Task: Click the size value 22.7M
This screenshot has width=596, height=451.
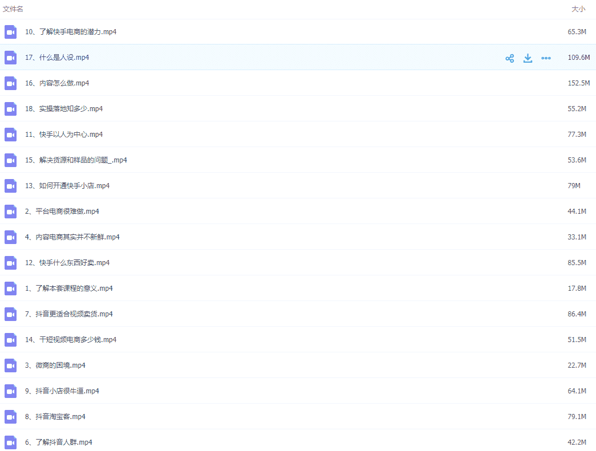Action: point(577,365)
